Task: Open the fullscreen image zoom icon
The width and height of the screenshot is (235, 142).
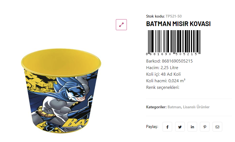Action: (x=121, y=25)
